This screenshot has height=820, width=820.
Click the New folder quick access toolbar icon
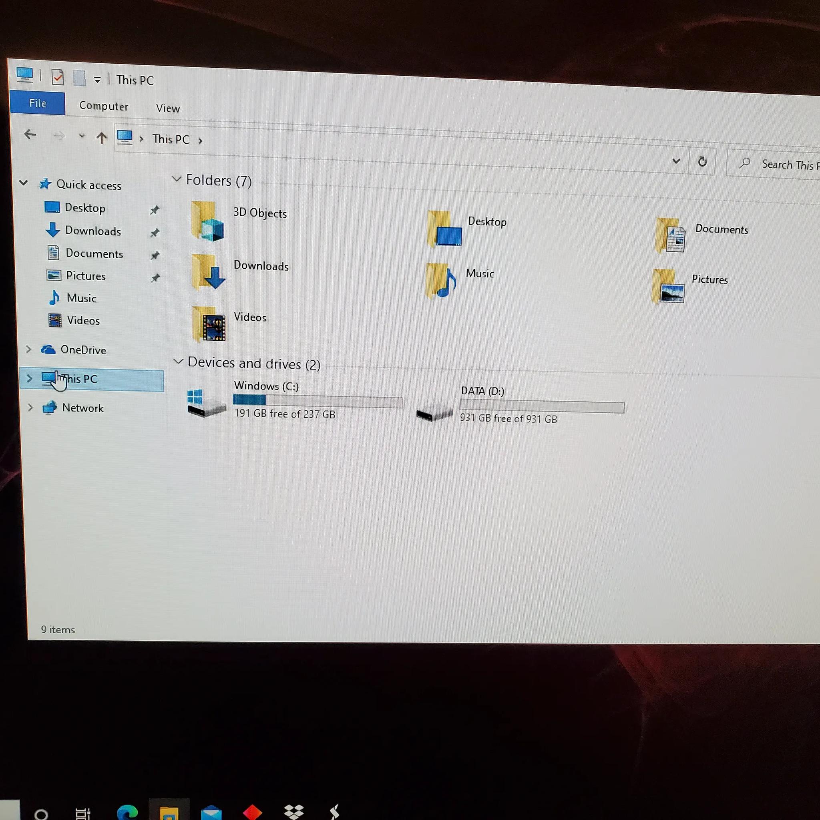click(x=79, y=78)
